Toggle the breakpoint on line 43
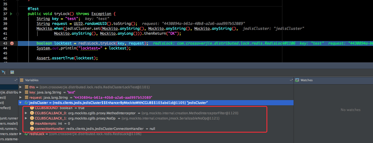This screenshot has width=373, height=143. coord(12,43)
